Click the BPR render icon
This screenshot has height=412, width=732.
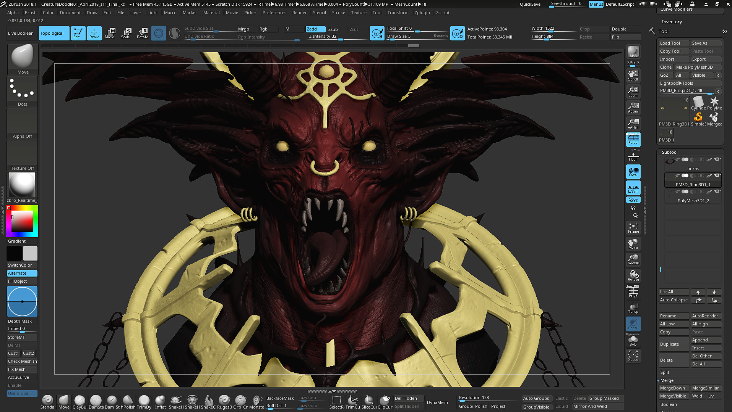coord(633,51)
